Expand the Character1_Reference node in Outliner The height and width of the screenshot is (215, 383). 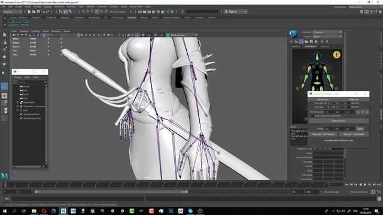pyautogui.click(x=17, y=106)
